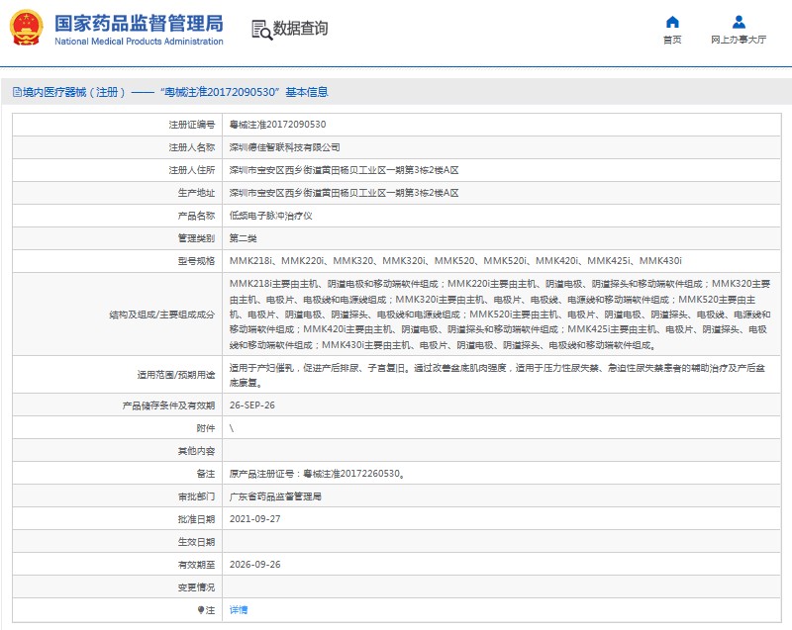Click the 备注 row label
Screen dimensions: 792x630
click(x=206, y=474)
